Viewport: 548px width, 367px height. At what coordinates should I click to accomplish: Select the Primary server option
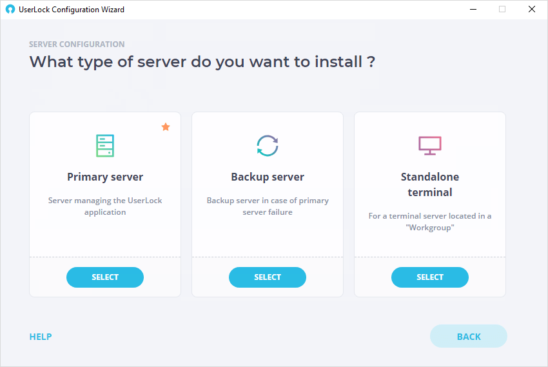click(x=105, y=277)
